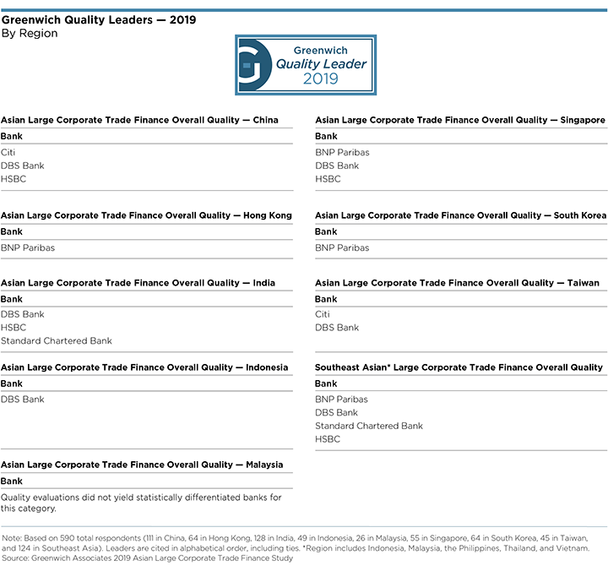Click the Taiwan table heading
The width and height of the screenshot is (608, 571).
tap(457, 283)
